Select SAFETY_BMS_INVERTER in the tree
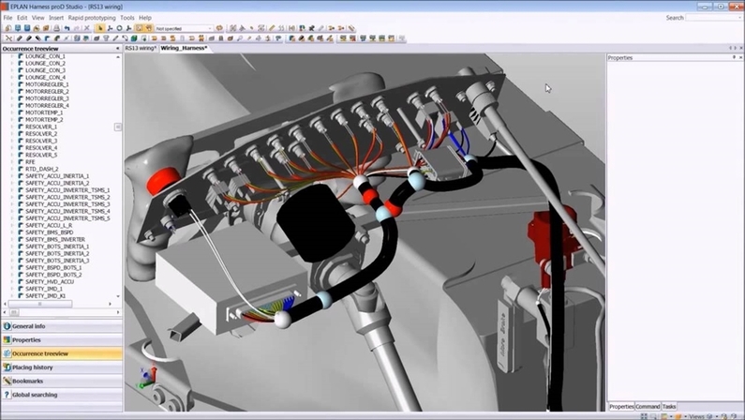This screenshot has height=420, width=745. coord(55,239)
